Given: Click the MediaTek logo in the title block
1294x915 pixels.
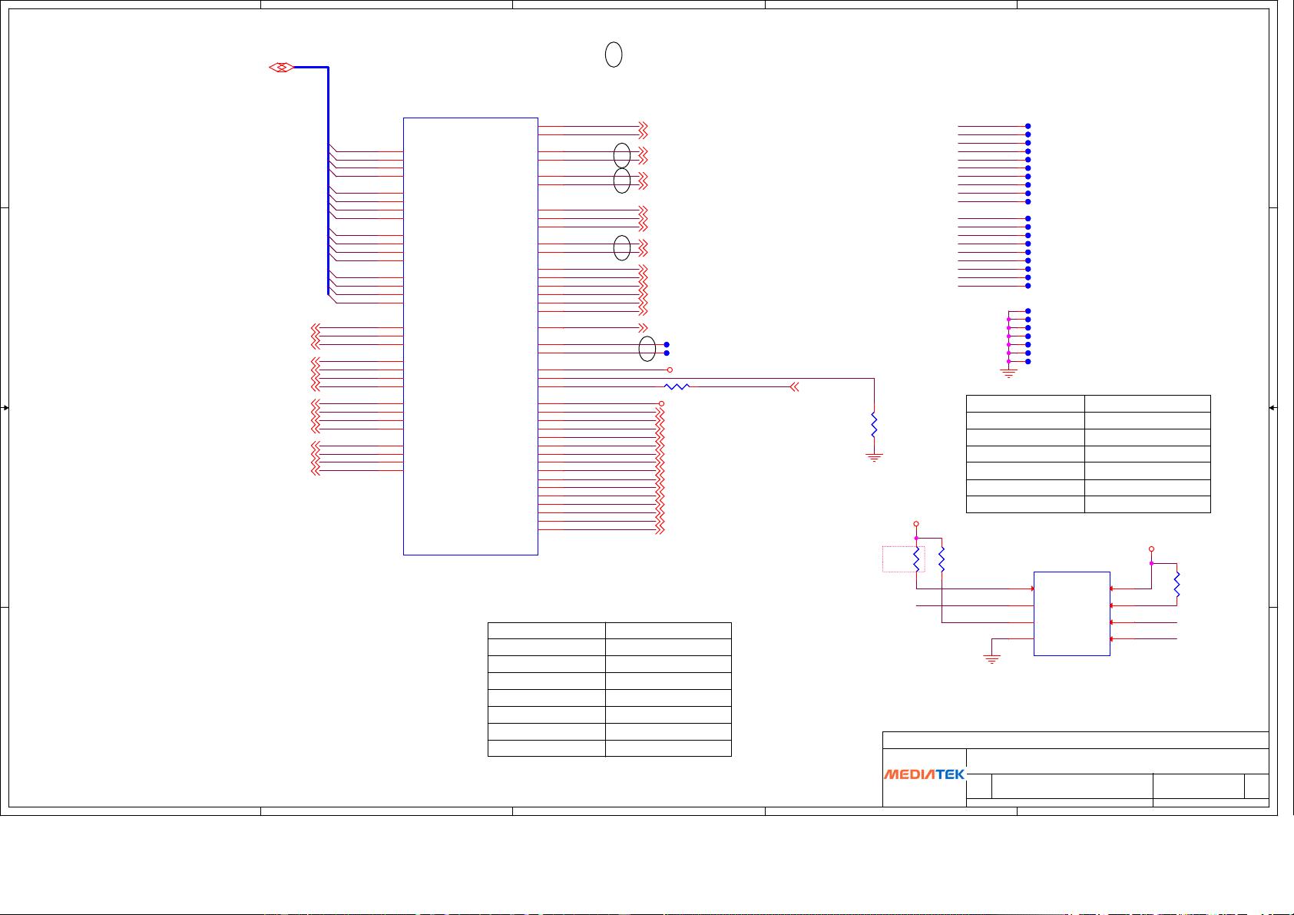Looking at the screenshot, I should [924, 774].
